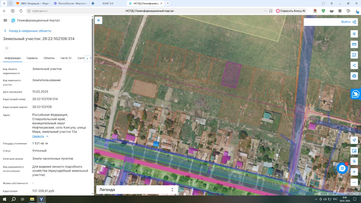
Task: Click Спросить Алису AI button
Action: [290, 11]
